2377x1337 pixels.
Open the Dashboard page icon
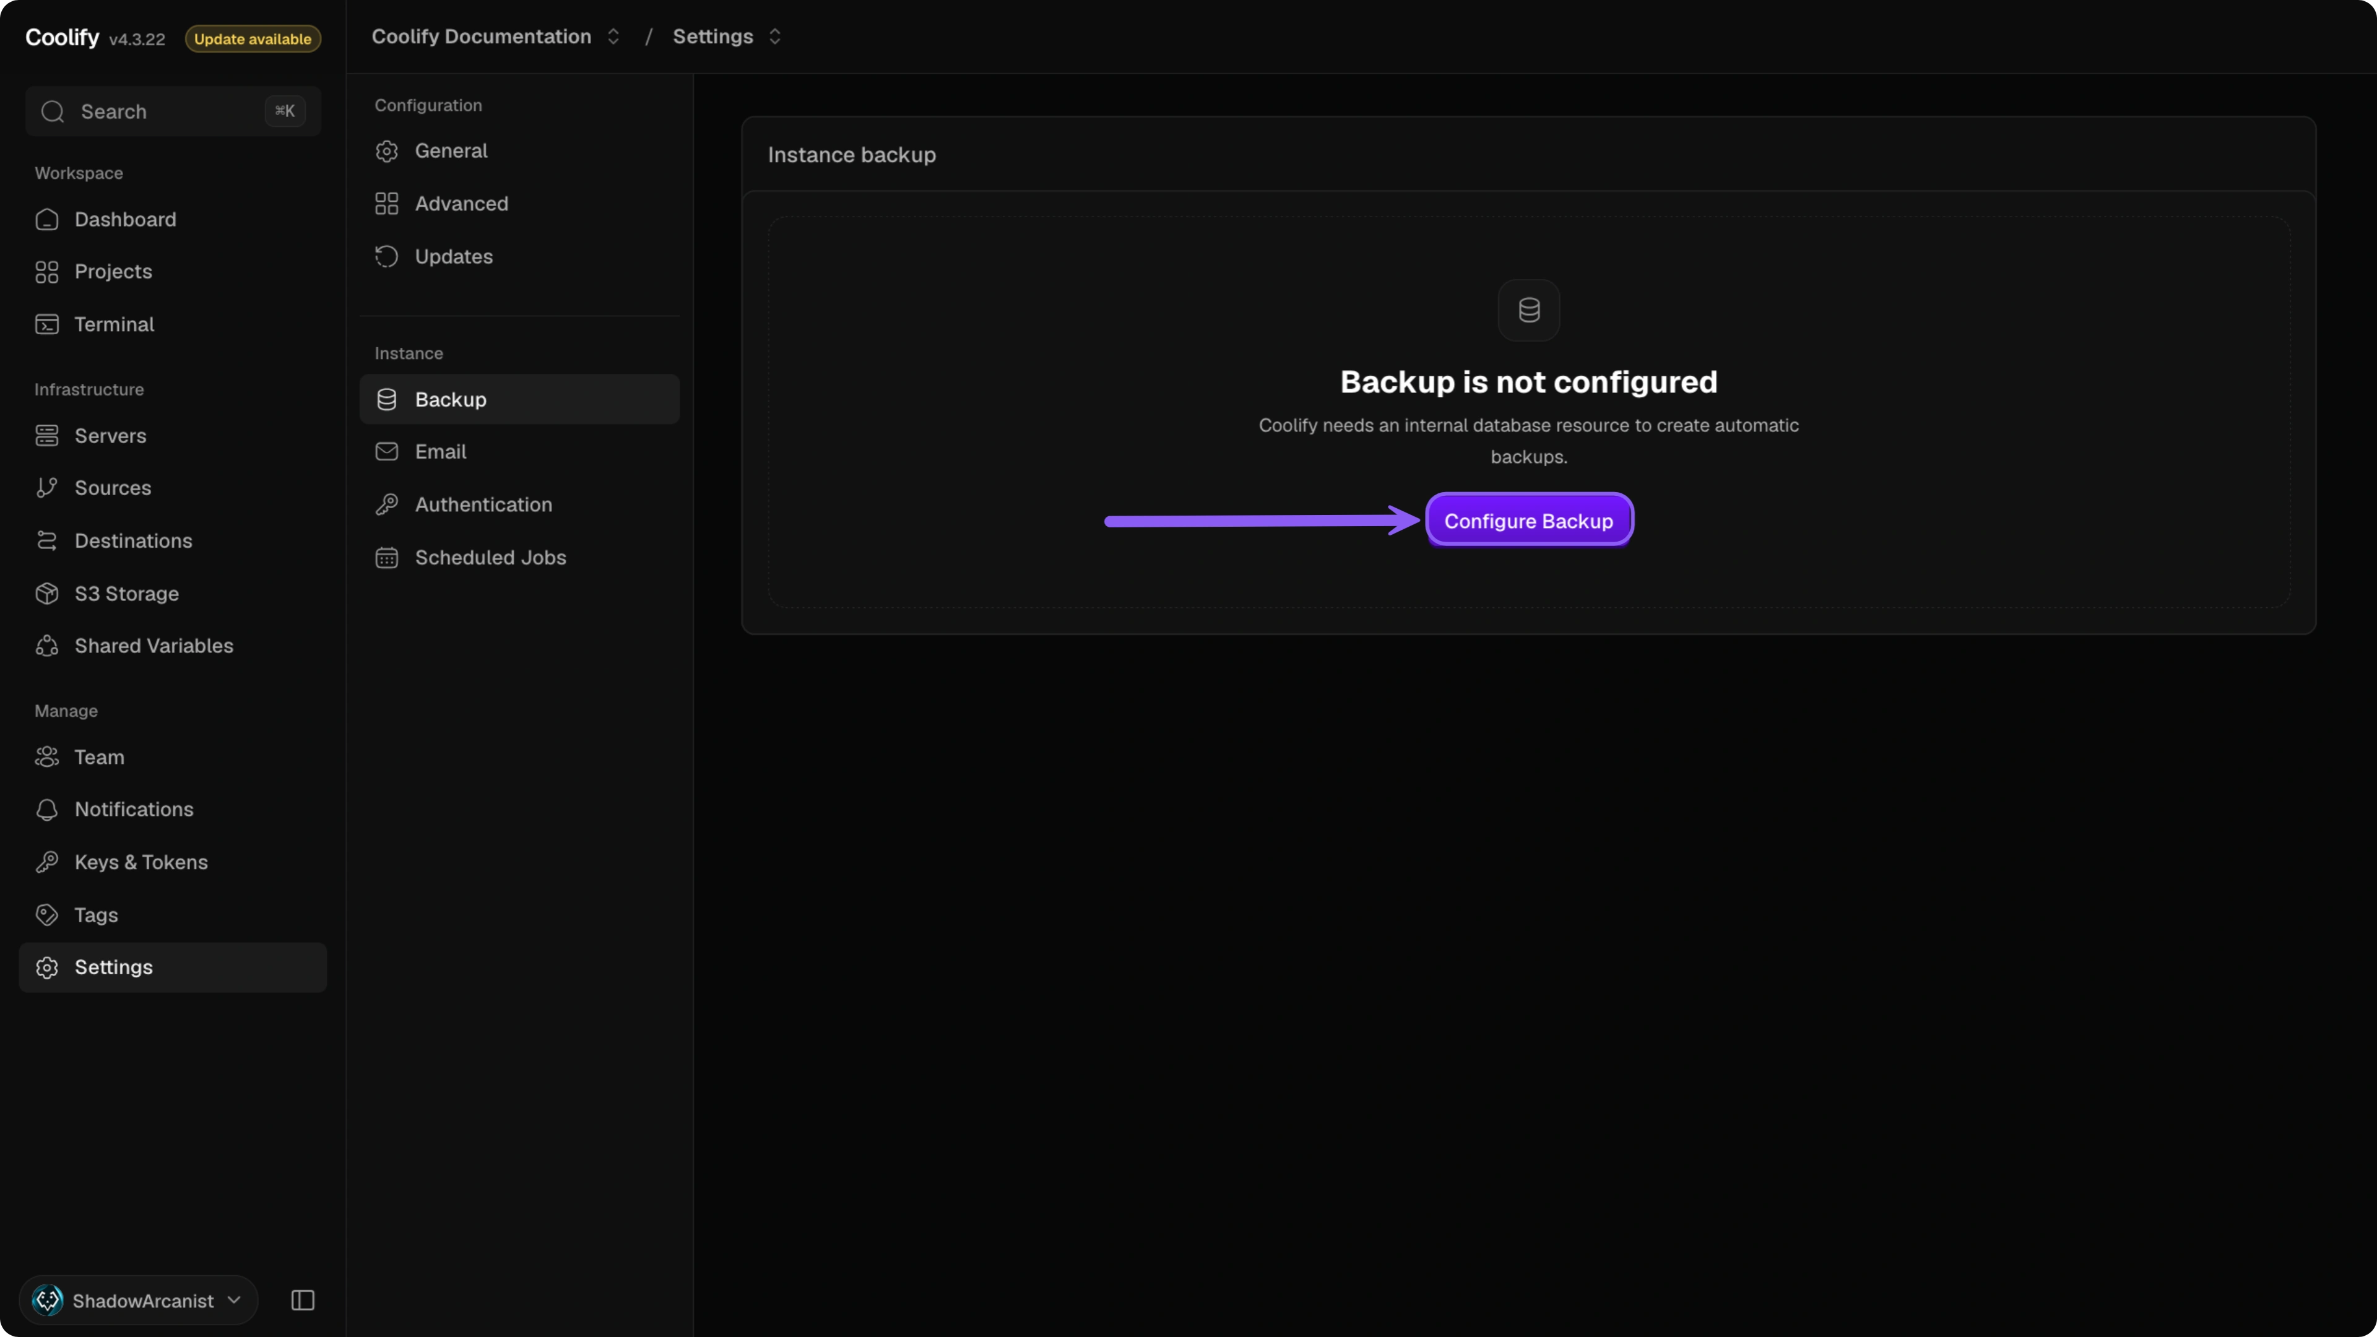coord(47,220)
